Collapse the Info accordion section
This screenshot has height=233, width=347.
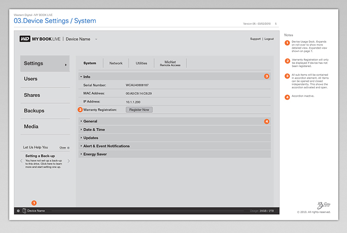click(174, 76)
